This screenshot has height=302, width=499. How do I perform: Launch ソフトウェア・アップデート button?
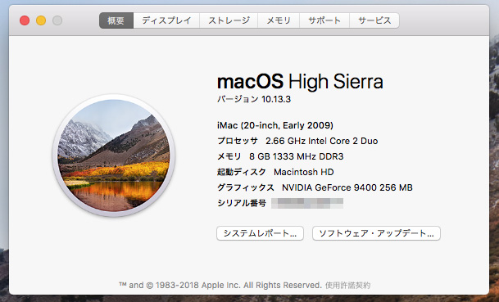pos(376,233)
